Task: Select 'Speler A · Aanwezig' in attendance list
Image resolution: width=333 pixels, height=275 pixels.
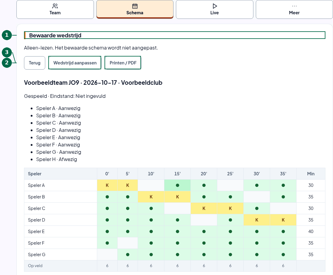Action: tap(58, 108)
